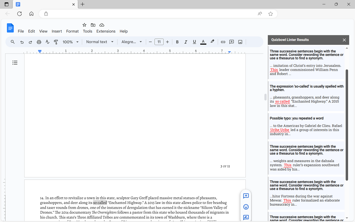
Task: Open the Google Docs home logo
Action: pyautogui.click(x=10, y=28)
